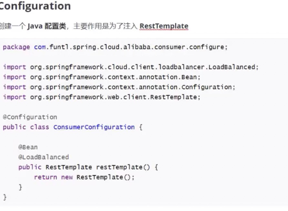Screen dimensions: 288x211
Task: Click the method's closing brace
Action: (20, 187)
